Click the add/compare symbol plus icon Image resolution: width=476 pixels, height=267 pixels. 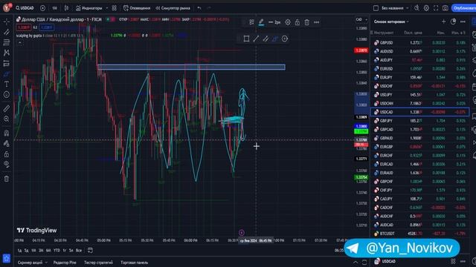tap(43, 8)
